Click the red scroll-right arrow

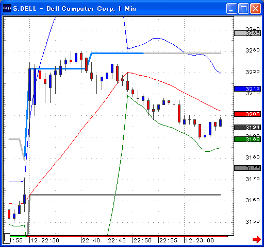[256, 239]
